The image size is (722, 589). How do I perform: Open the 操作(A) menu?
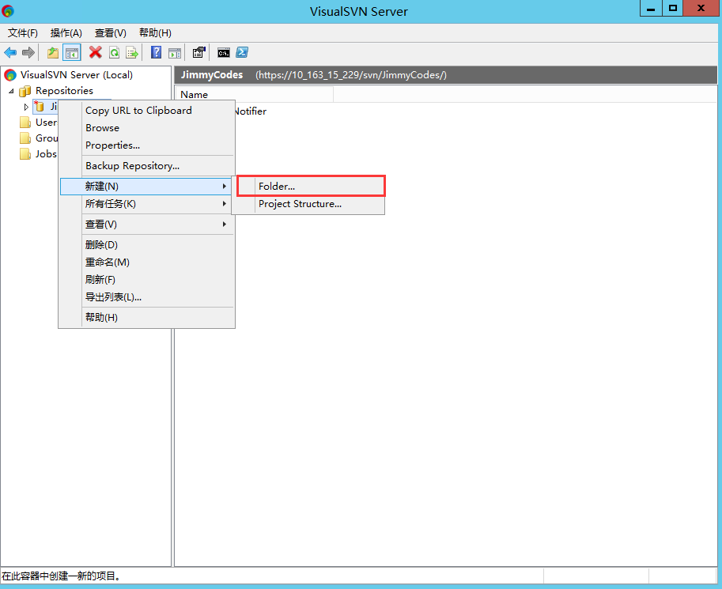pos(66,32)
